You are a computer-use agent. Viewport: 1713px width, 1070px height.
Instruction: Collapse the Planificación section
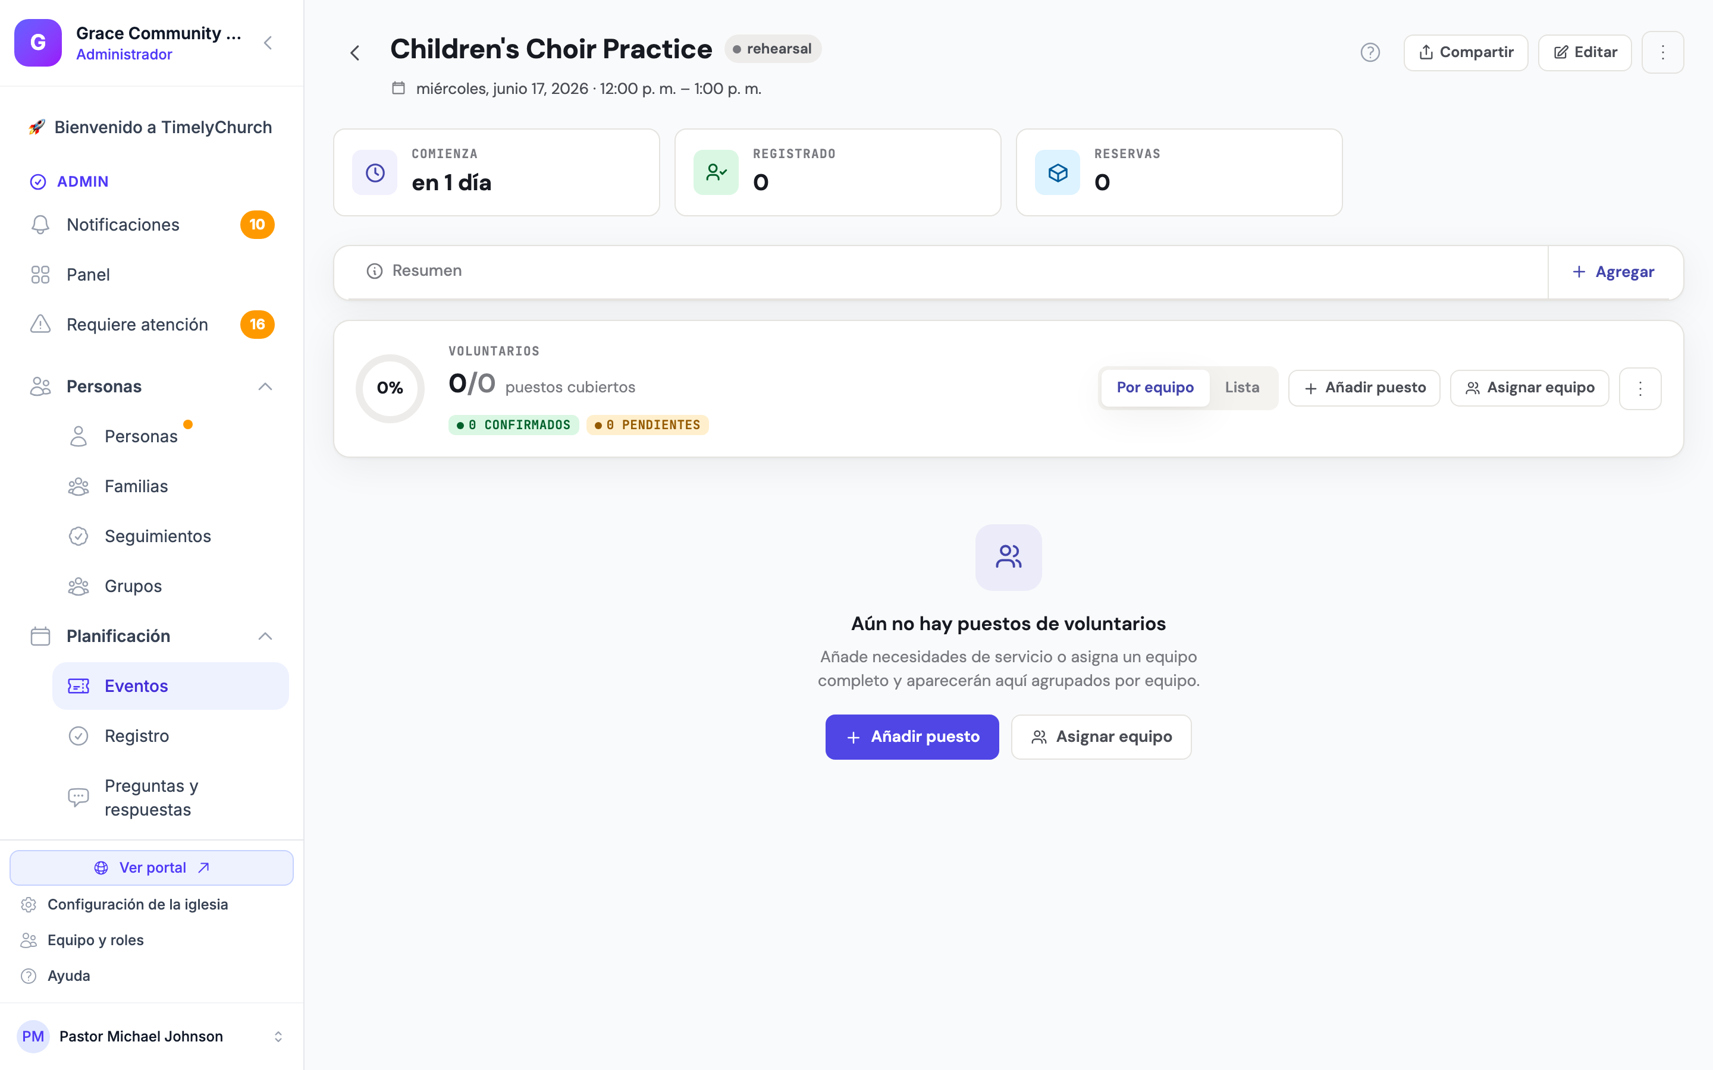tap(265, 636)
